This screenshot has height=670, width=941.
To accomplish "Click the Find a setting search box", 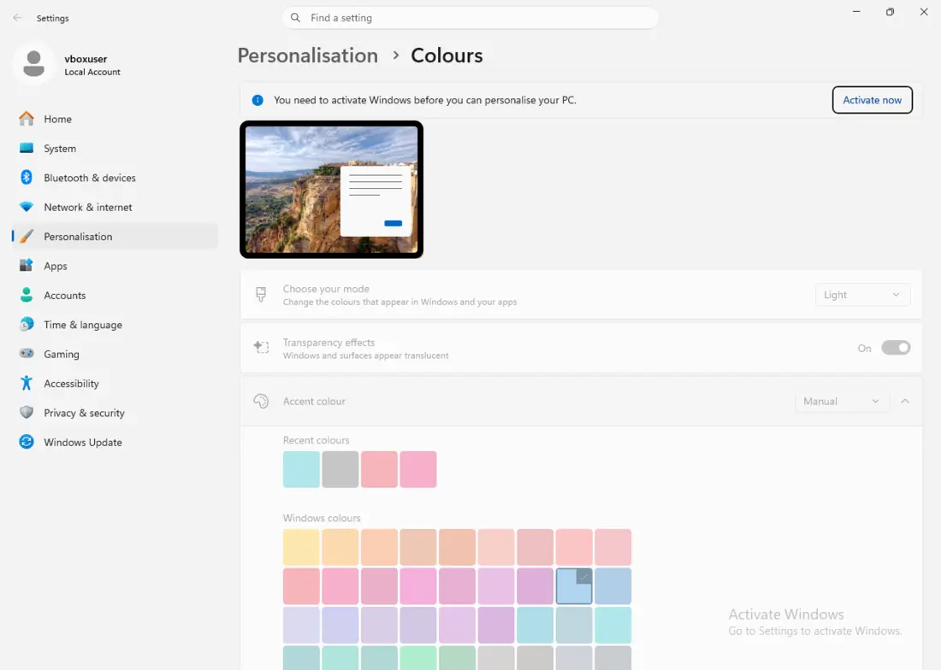I will pos(470,18).
